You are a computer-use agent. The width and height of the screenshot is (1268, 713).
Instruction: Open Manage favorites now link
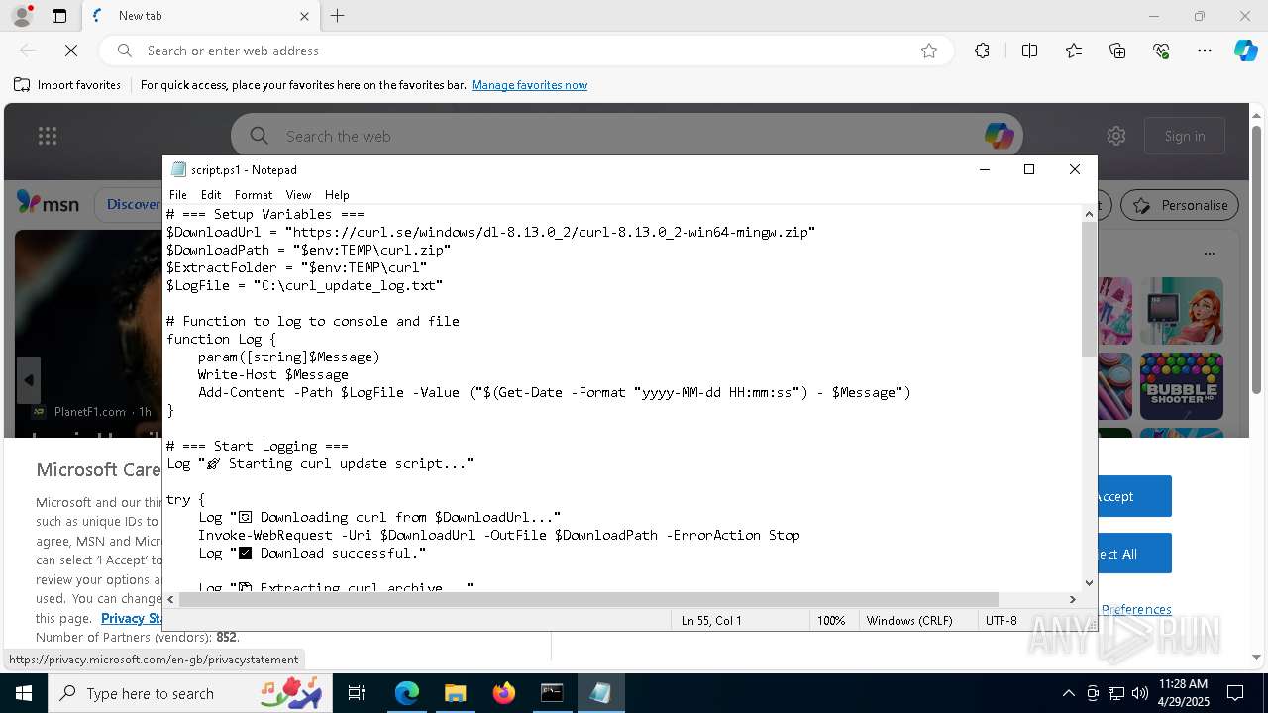(x=529, y=85)
